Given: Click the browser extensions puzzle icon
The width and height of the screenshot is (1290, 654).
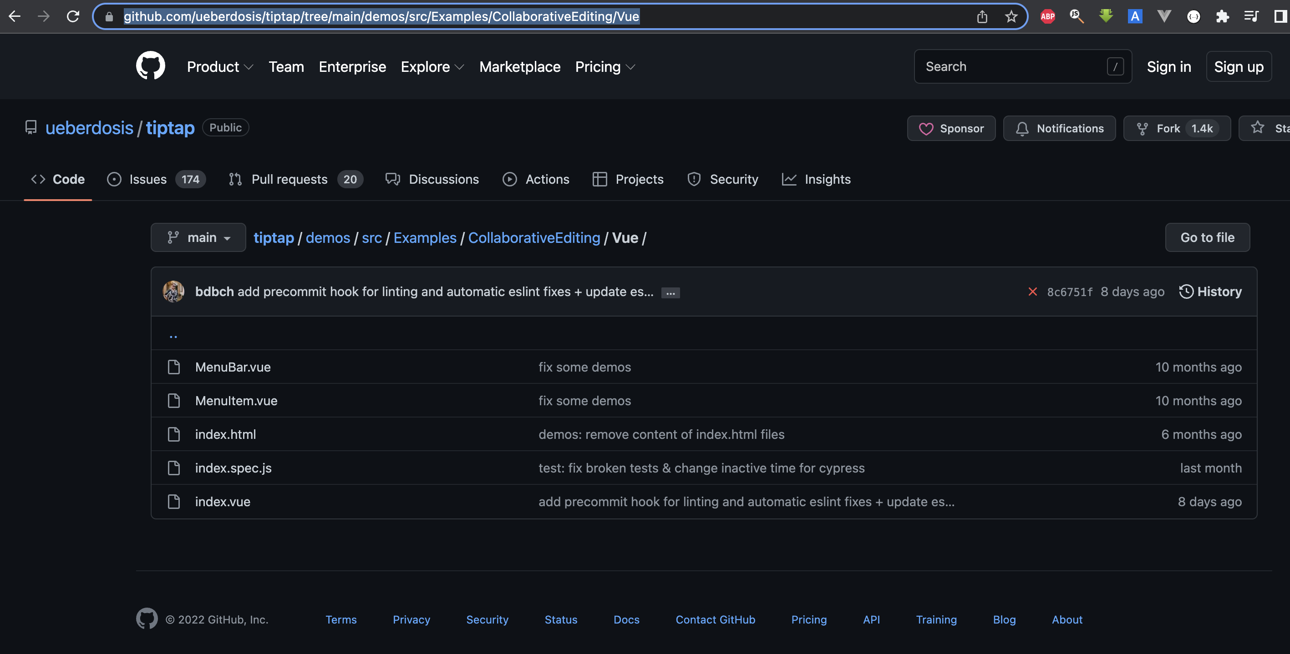Looking at the screenshot, I should point(1222,16).
